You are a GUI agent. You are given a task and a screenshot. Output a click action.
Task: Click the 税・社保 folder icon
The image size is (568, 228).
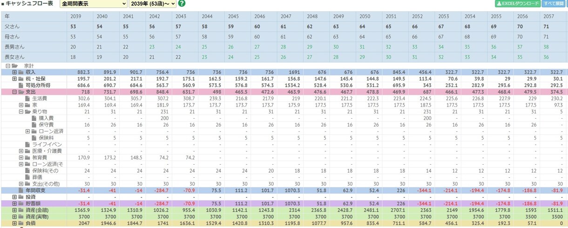21,79
